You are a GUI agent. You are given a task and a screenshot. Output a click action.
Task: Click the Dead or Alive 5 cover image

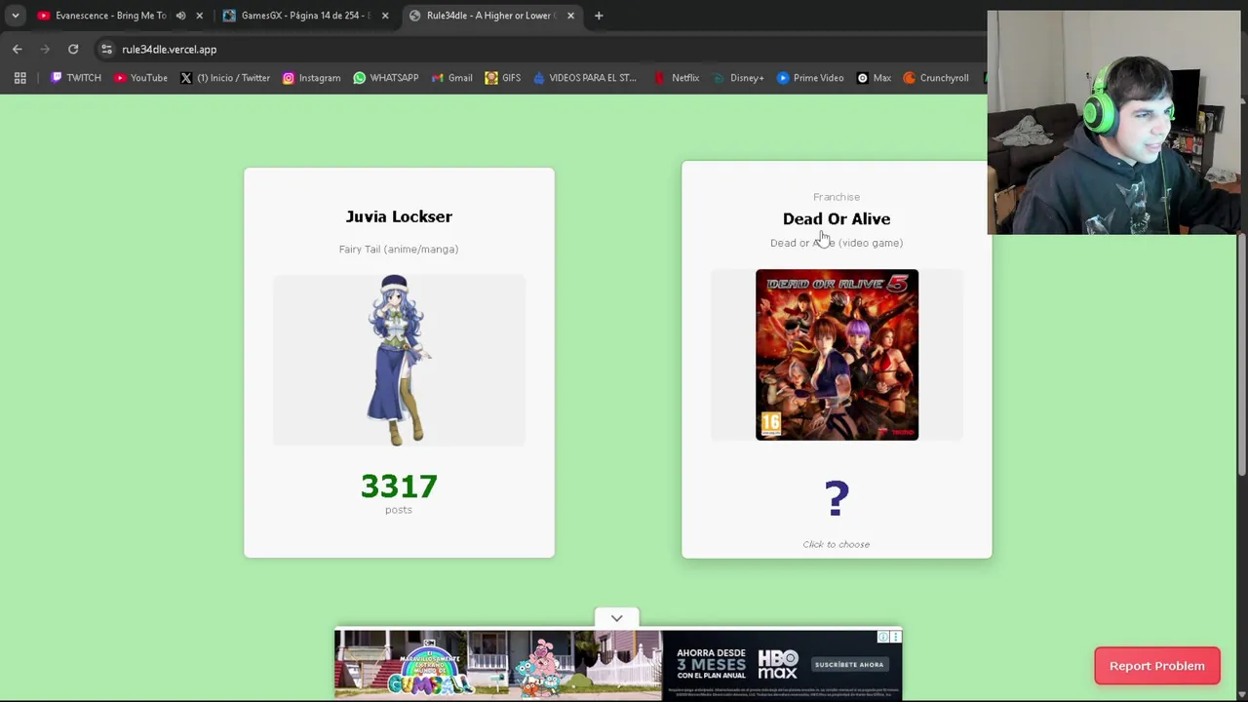click(x=837, y=355)
